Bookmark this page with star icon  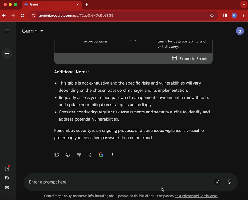212,15
